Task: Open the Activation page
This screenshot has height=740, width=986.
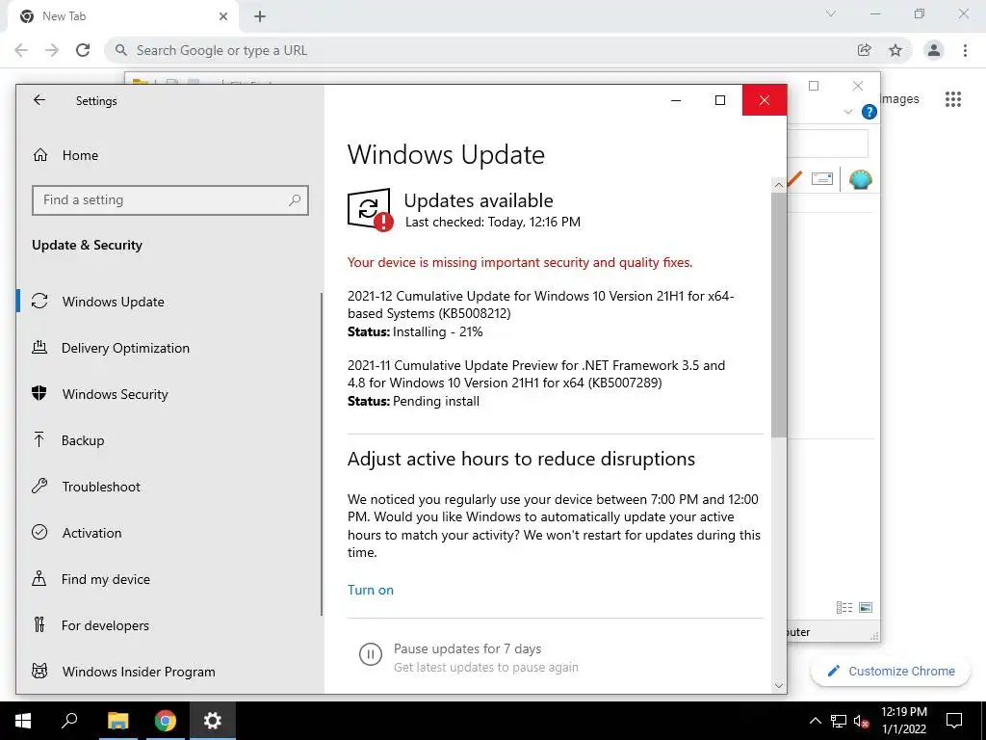Action: point(91,533)
